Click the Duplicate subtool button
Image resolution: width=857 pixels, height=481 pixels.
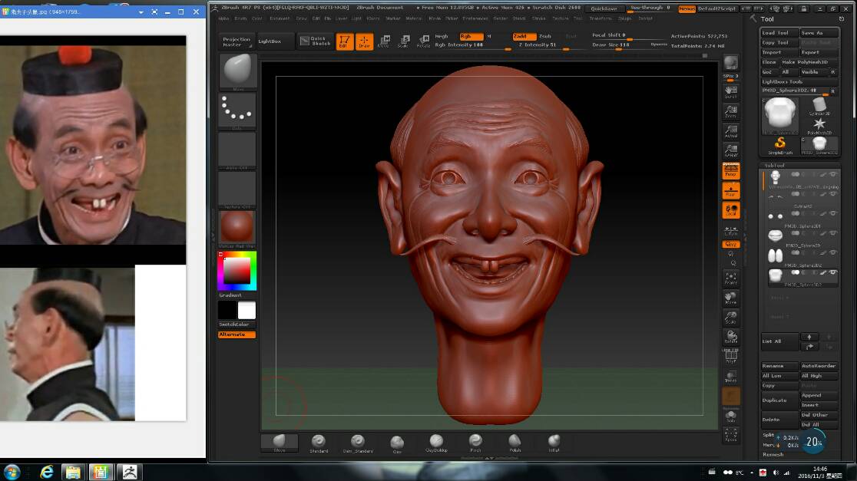point(779,400)
